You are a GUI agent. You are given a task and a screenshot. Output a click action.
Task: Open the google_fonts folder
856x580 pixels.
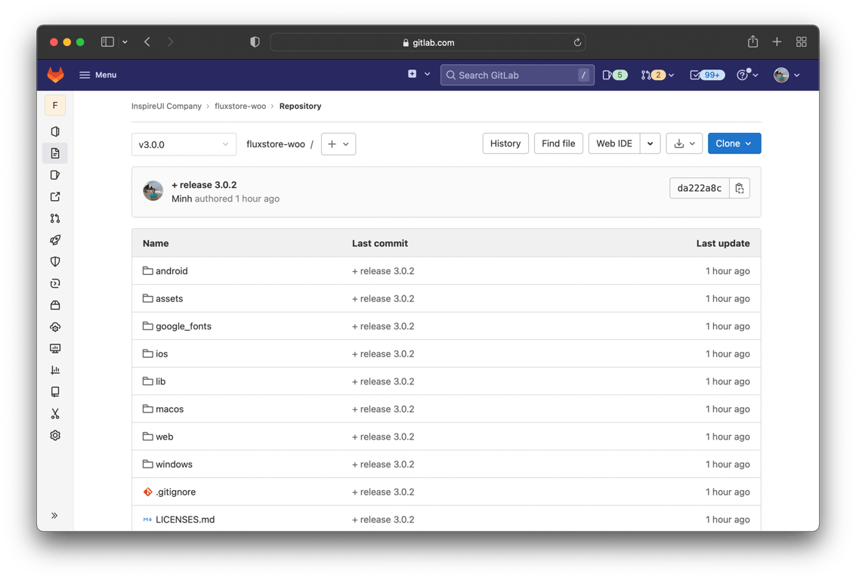(184, 326)
